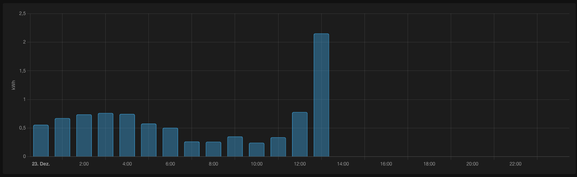Click the bar for the 7:00 hour
The width and height of the screenshot is (577, 177).
click(x=192, y=149)
